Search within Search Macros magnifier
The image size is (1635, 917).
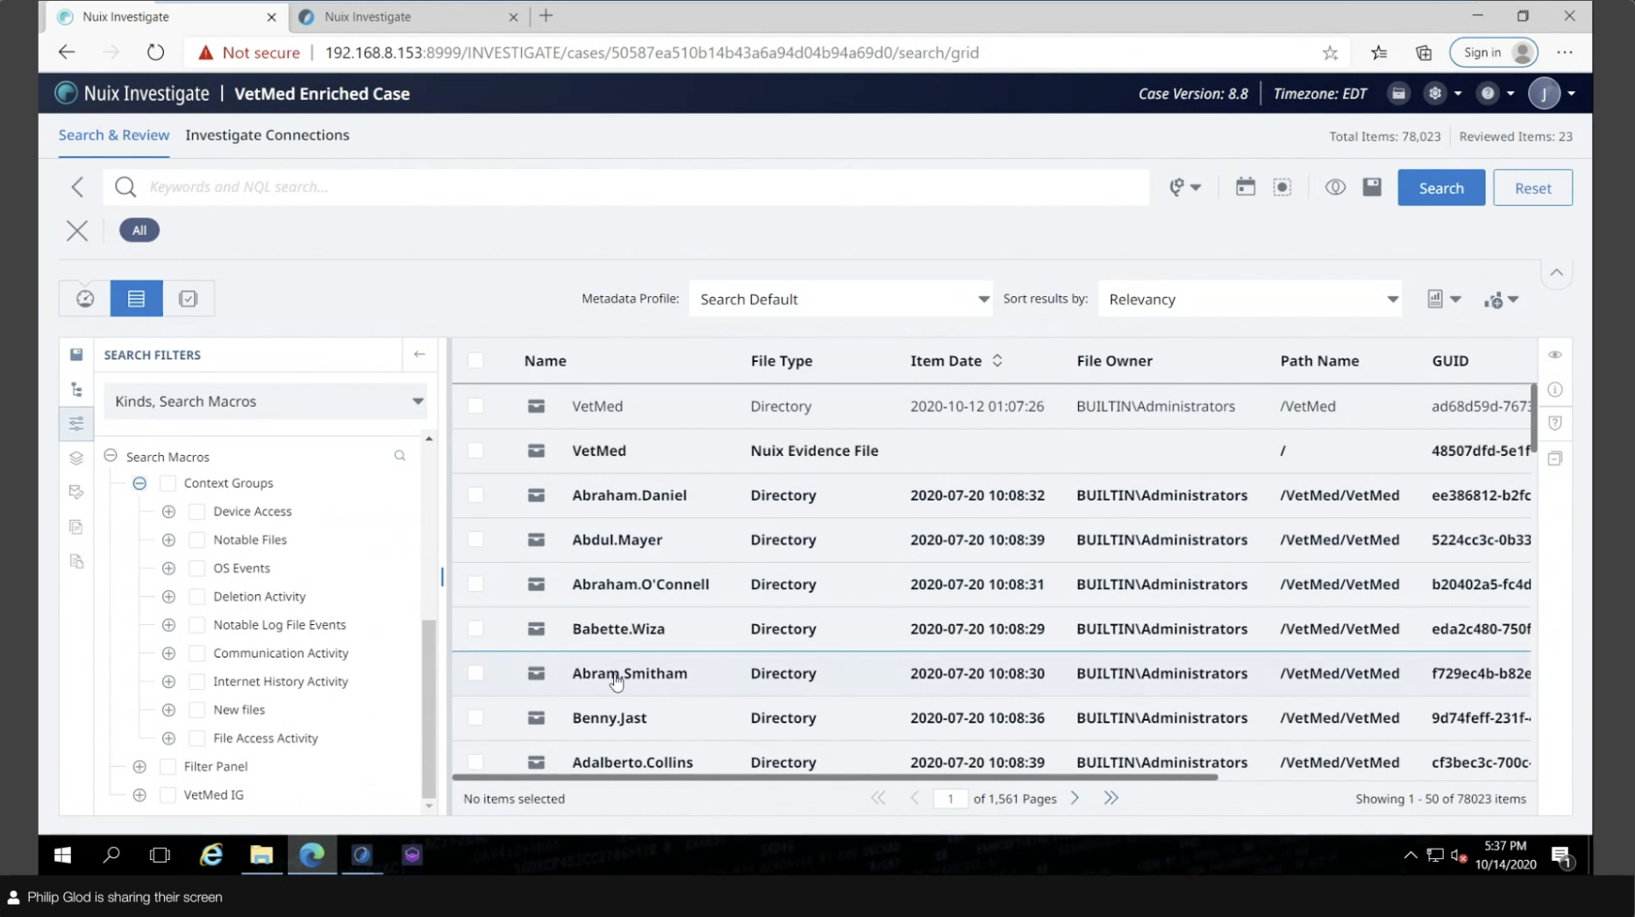pos(399,456)
